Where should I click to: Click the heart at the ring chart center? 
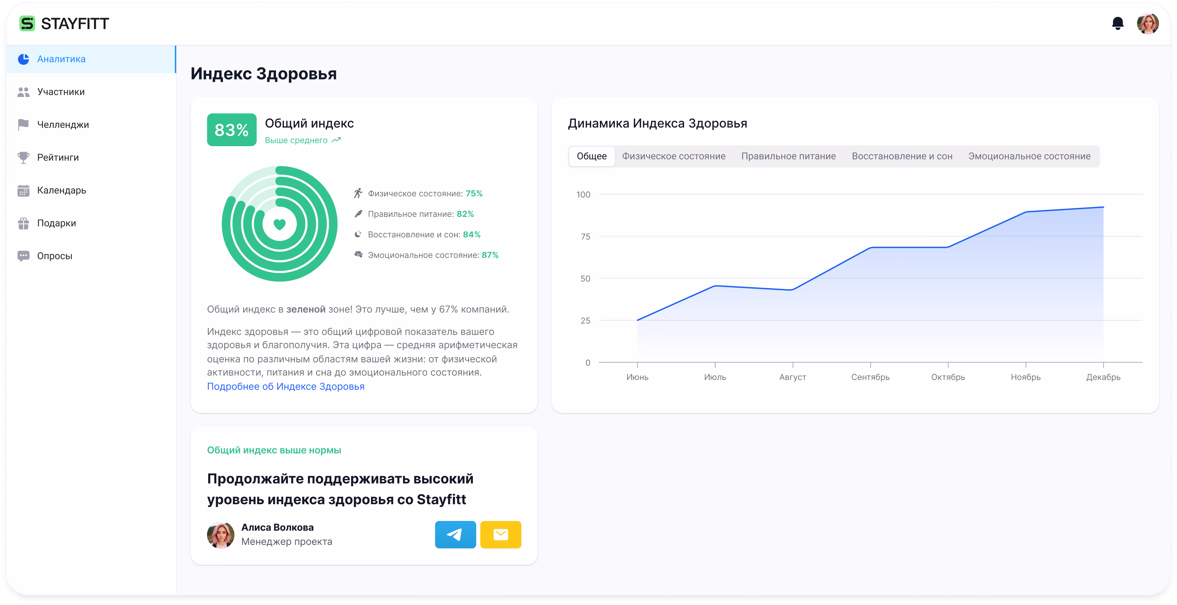(x=280, y=224)
